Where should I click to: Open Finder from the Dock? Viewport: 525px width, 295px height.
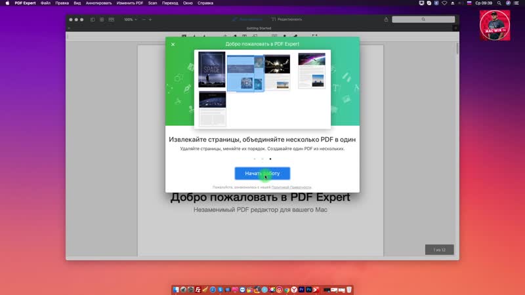point(176,290)
